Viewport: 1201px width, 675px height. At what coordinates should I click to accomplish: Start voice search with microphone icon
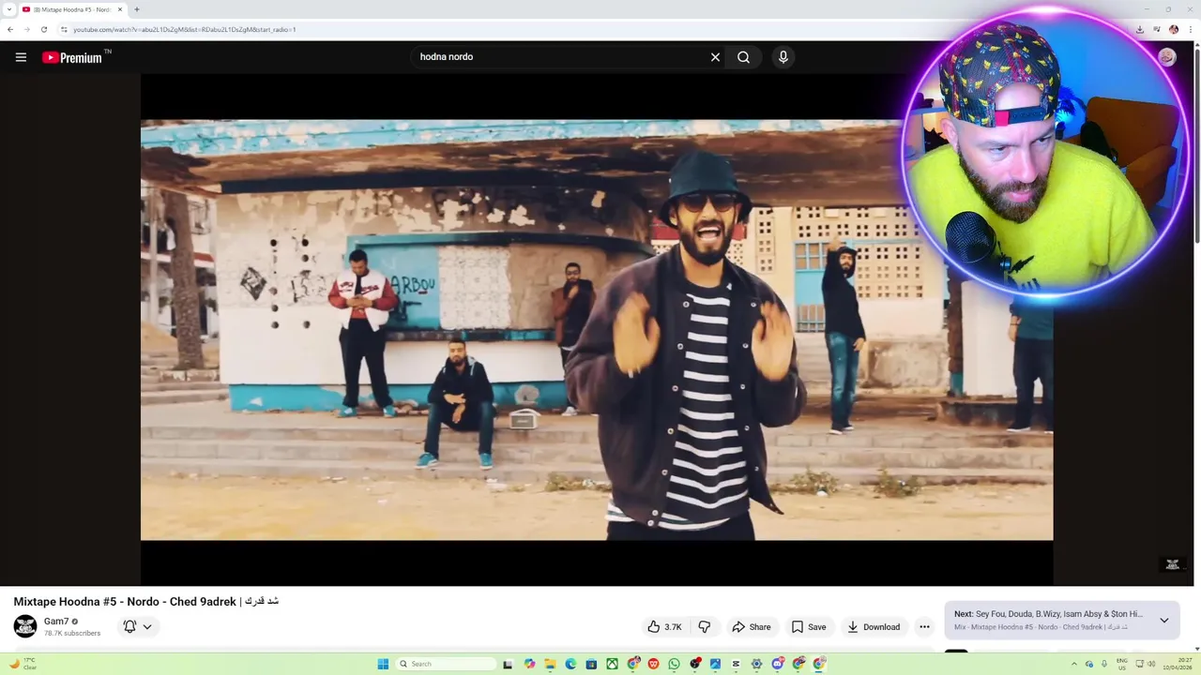point(783,57)
